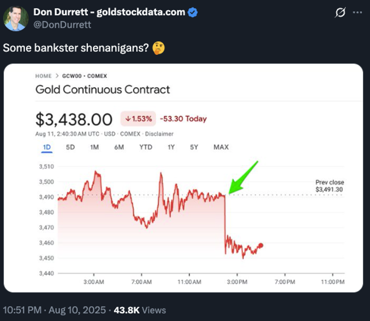Click the HOME breadcrumb link
Image resolution: width=370 pixels, height=321 pixels.
tap(43, 76)
